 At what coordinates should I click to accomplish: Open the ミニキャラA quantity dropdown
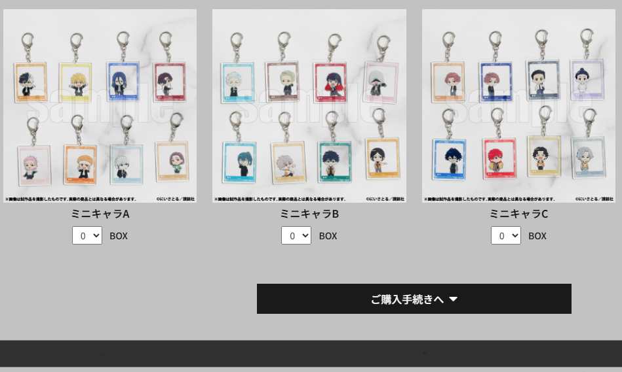(x=87, y=235)
